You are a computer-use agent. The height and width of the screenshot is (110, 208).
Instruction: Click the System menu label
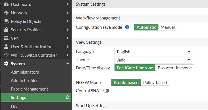pyautogui.click(x=18, y=64)
